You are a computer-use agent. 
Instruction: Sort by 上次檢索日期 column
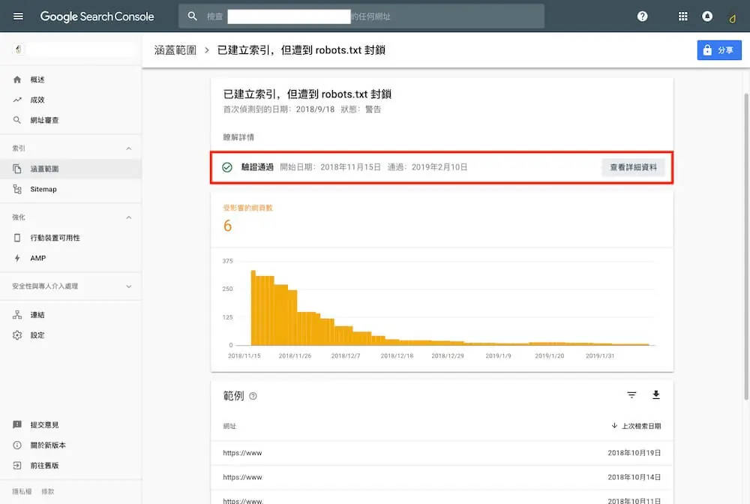pyautogui.click(x=636, y=426)
